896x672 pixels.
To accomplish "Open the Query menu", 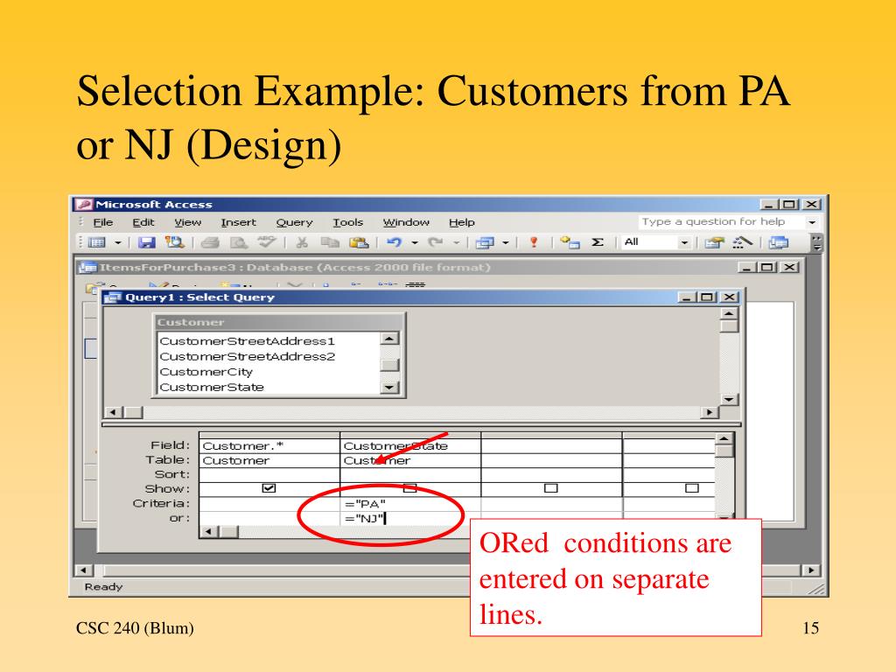I will pos(294,223).
